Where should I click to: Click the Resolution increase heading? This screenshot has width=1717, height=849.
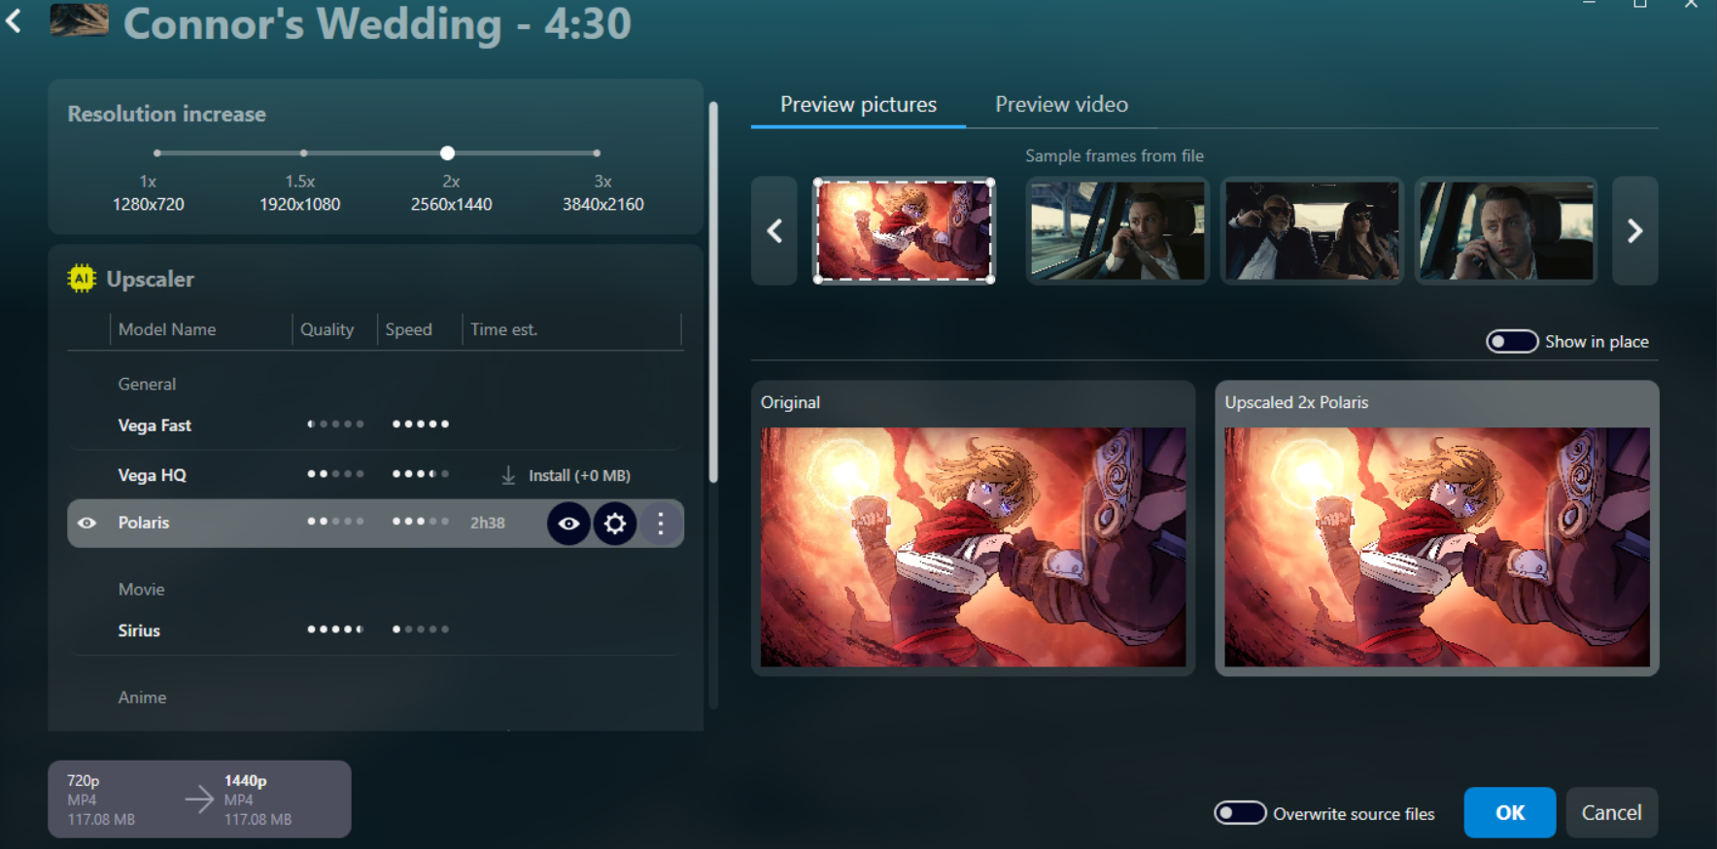tap(166, 114)
